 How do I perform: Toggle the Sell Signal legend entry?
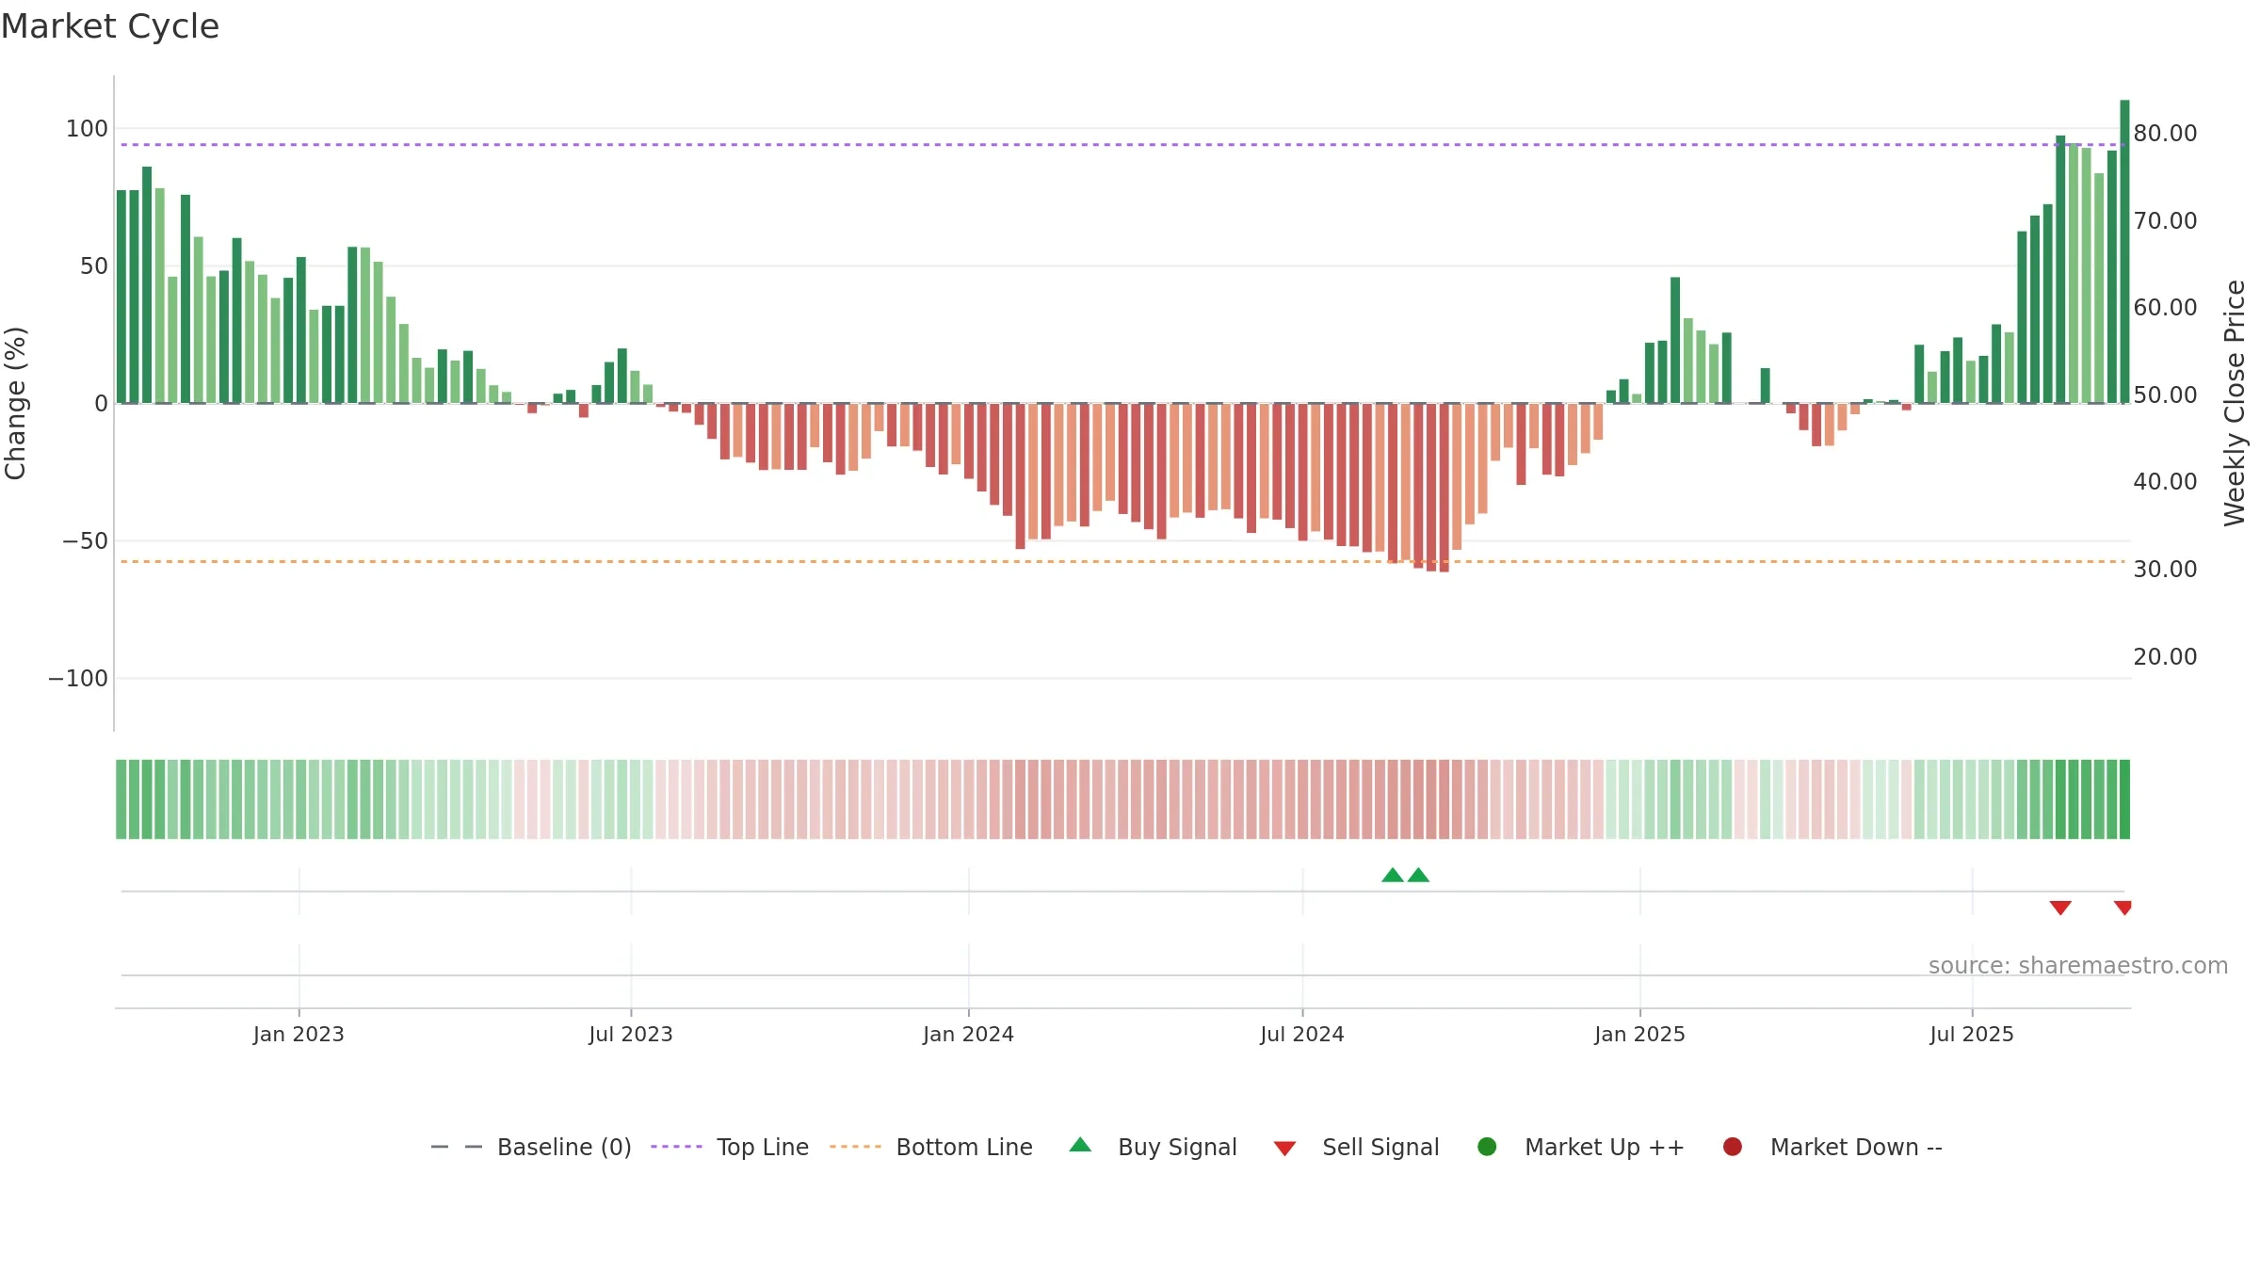coord(1356,1147)
